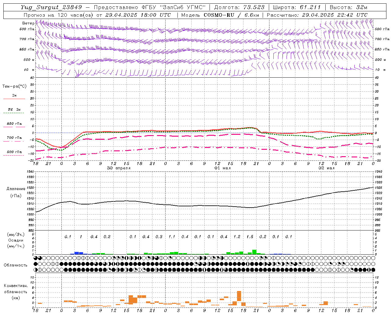Click the 0.3 precipitation value
This screenshot has height=313, width=391.
point(159,237)
